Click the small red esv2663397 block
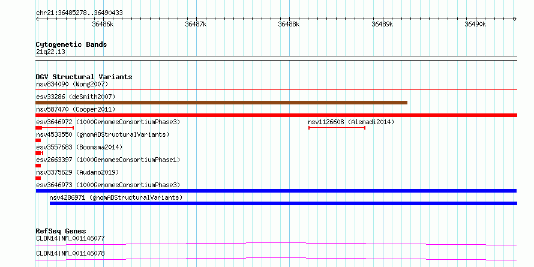 [x=38, y=166]
